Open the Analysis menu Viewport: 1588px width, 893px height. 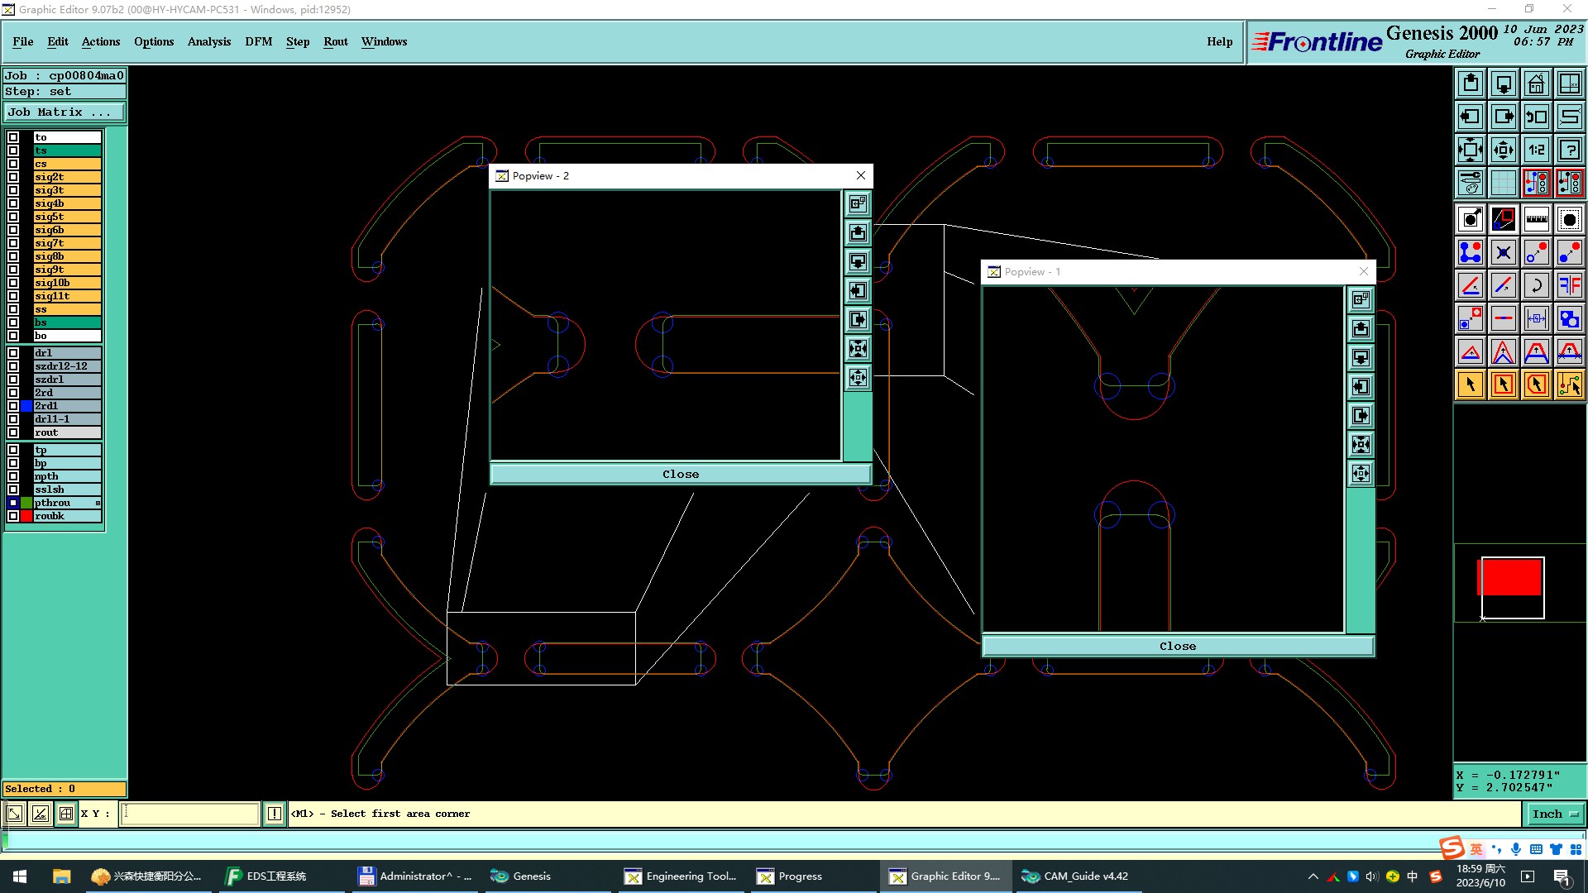coord(208,41)
